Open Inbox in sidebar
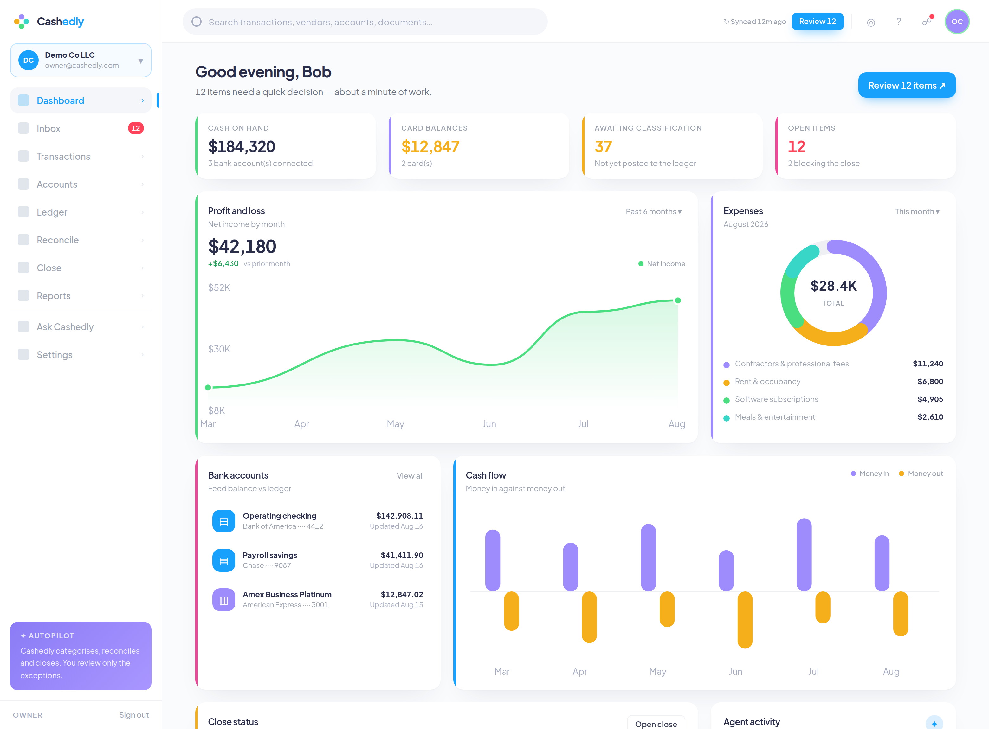 click(81, 128)
